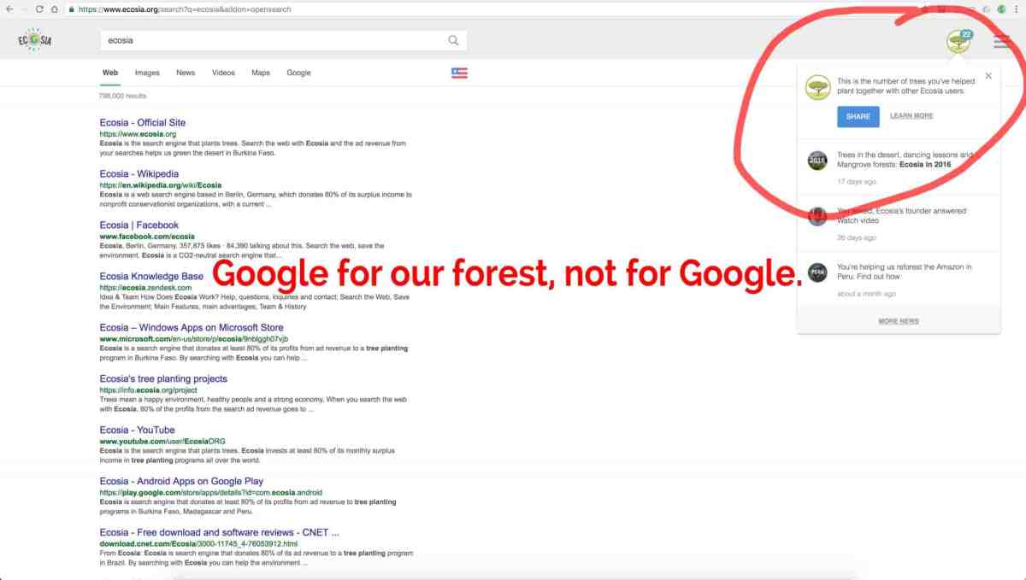Switch to the Maps tab
The height and width of the screenshot is (580, 1026).
click(x=261, y=73)
